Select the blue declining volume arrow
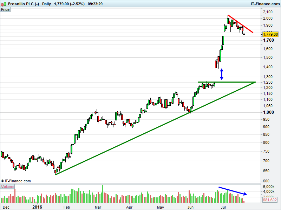 (233, 191)
